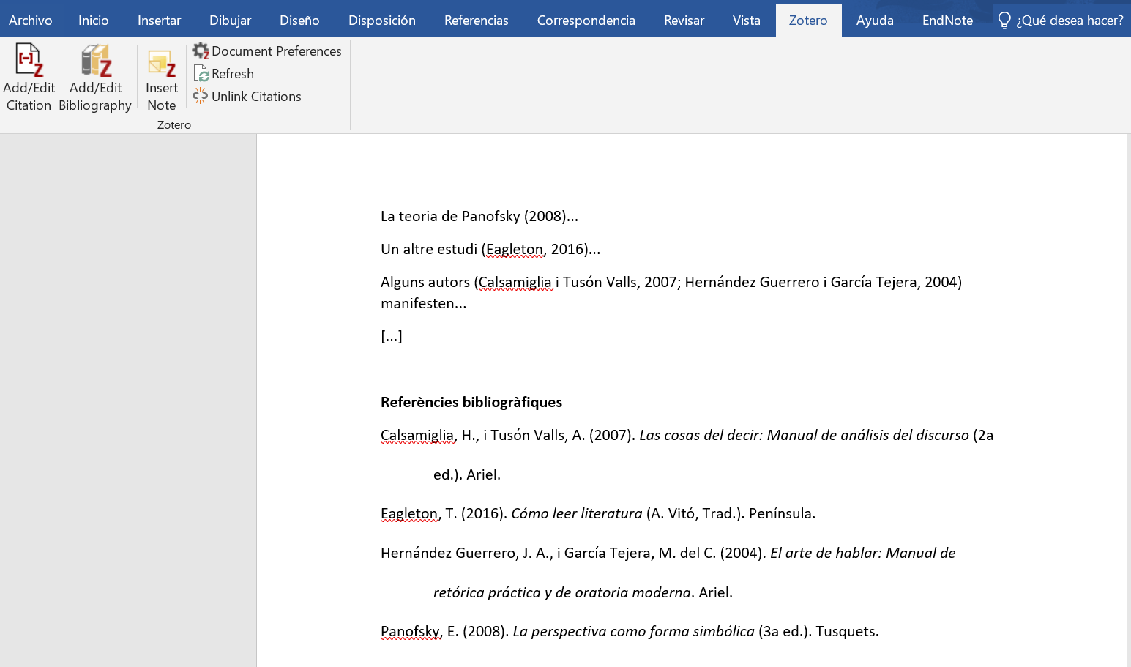This screenshot has width=1131, height=667.
Task: Click 'Hernández Guerrero i García Tejera, 2004' citation
Action: point(821,282)
